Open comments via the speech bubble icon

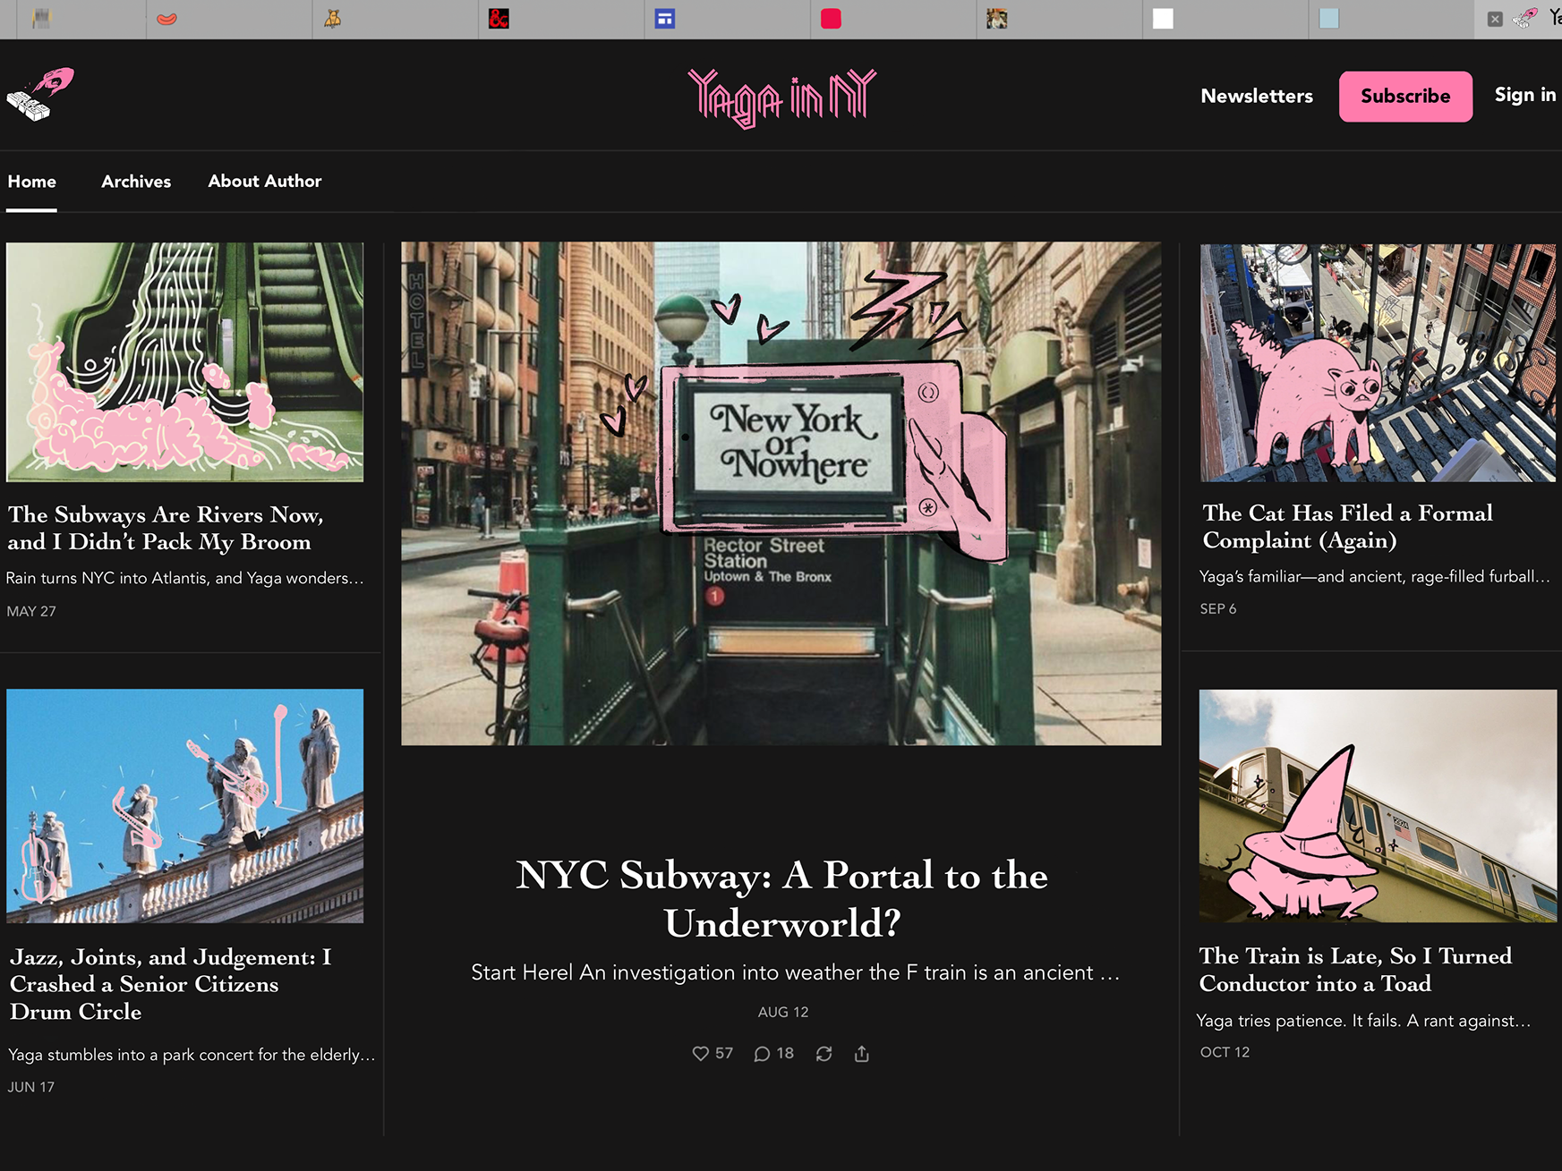coord(762,1054)
